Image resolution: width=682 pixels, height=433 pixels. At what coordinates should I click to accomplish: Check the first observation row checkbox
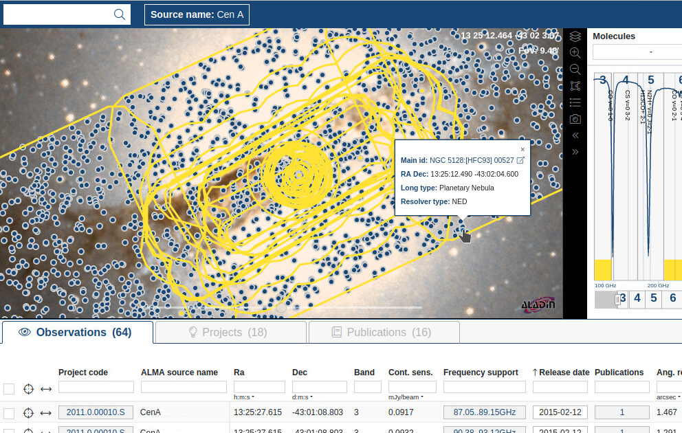tap(9, 412)
